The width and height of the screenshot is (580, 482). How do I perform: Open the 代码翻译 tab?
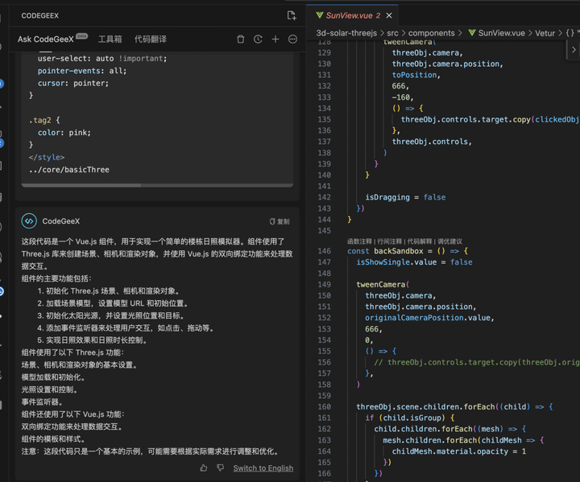click(x=150, y=39)
